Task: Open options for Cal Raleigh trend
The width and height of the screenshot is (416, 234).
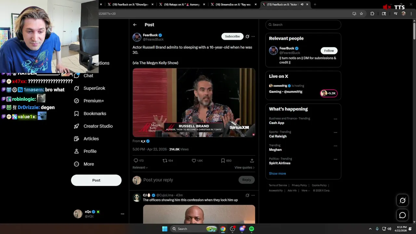Action: click(x=335, y=133)
